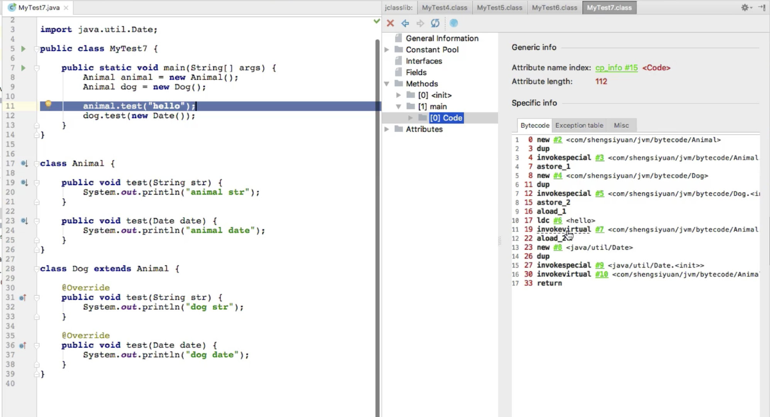770x417 pixels.
Task: Fold the Animal class at line 17
Action: pyautogui.click(x=37, y=163)
